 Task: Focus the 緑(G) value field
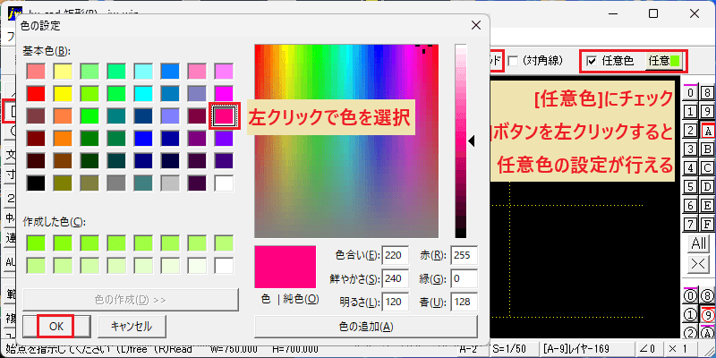pyautogui.click(x=464, y=278)
